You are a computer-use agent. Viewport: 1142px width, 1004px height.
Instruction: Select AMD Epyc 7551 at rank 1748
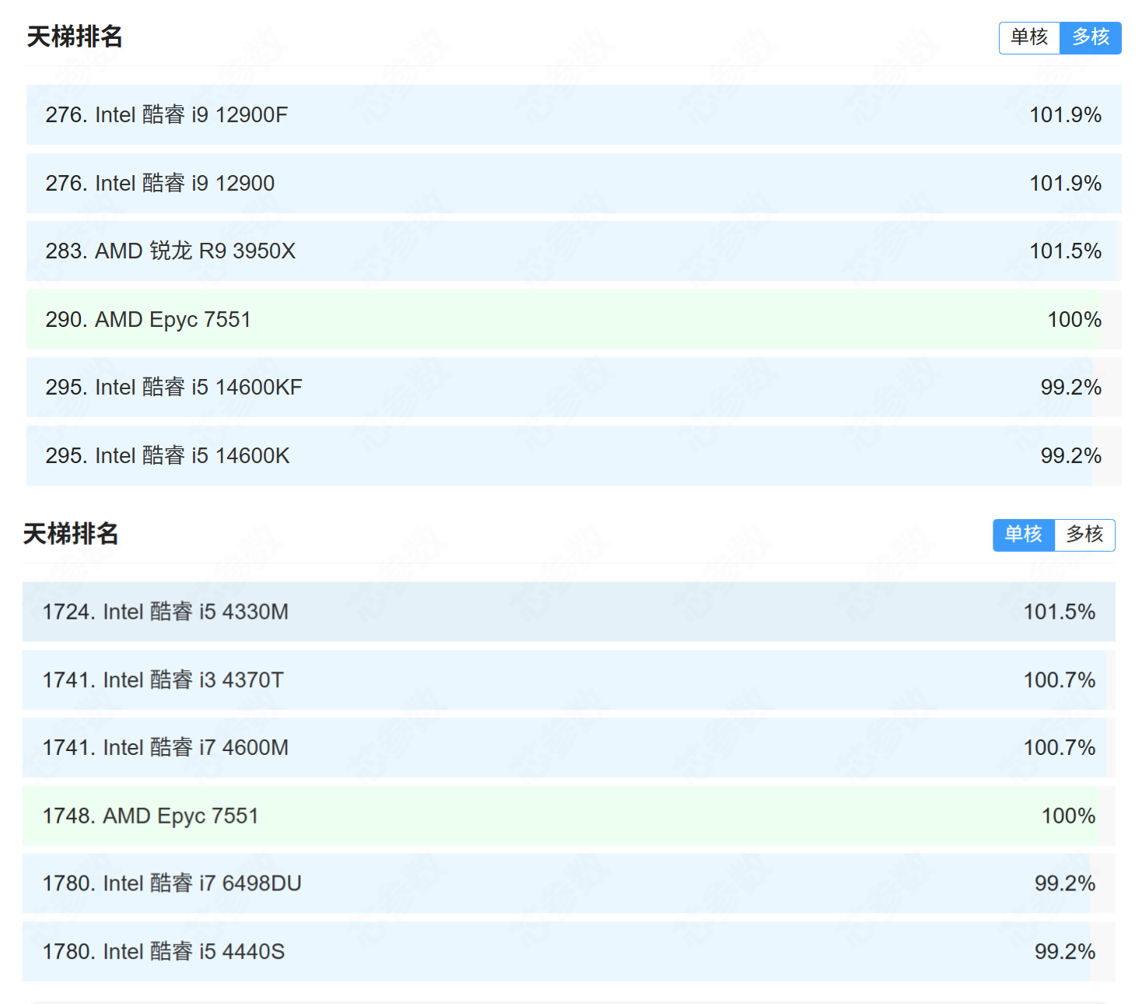150,816
